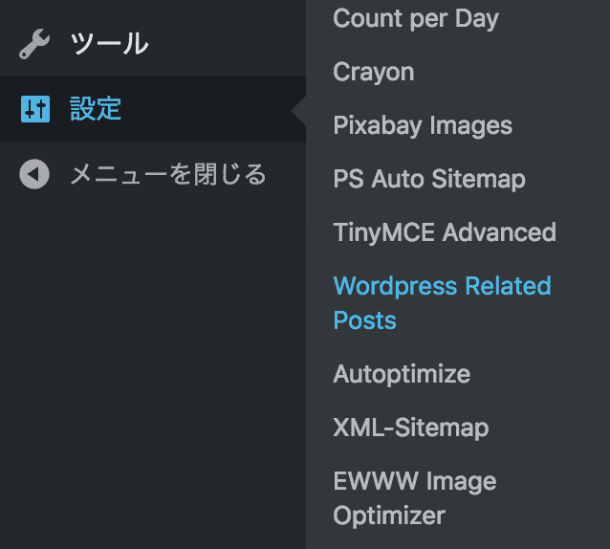Viewport: 610px width, 549px height.
Task: Open the Crayon settings page
Action: [373, 72]
